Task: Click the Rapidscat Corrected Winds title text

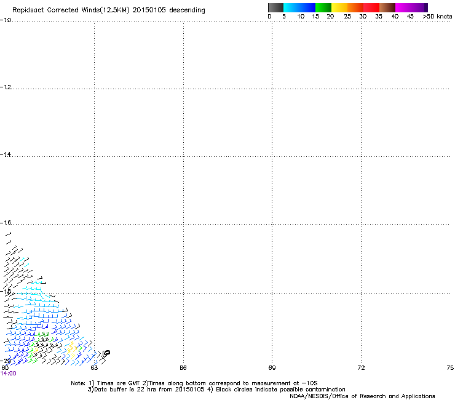Action: point(109,10)
